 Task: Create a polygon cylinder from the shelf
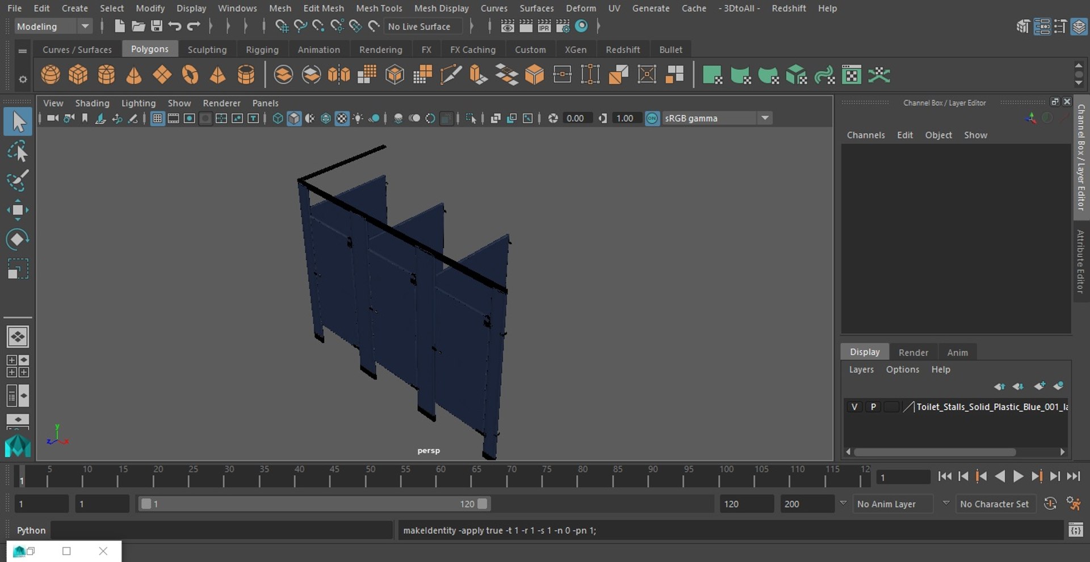point(106,74)
